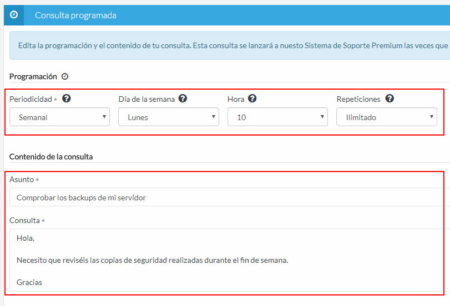Click the Programación section heading

pyautogui.click(x=33, y=77)
